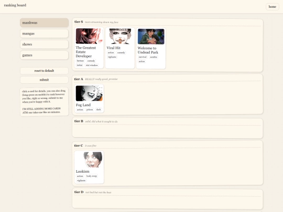Click The Greatest Estate Developer title
Screen dimensions: 283x212
(x=86, y=52)
